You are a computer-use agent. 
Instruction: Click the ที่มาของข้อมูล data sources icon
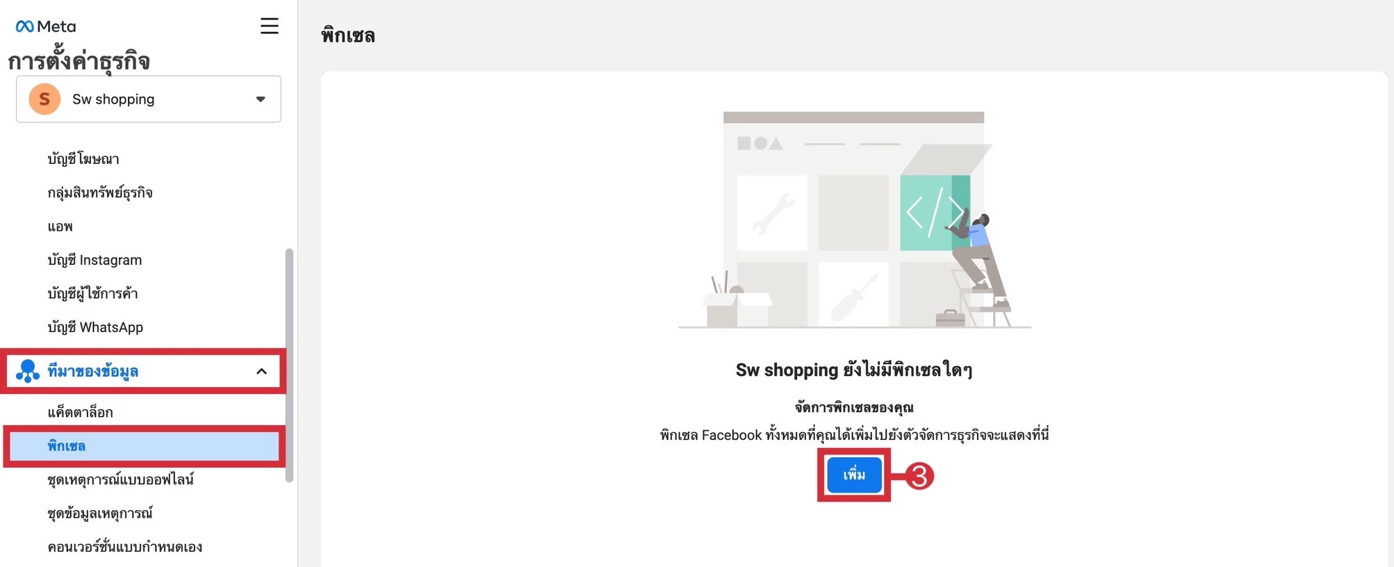[28, 371]
